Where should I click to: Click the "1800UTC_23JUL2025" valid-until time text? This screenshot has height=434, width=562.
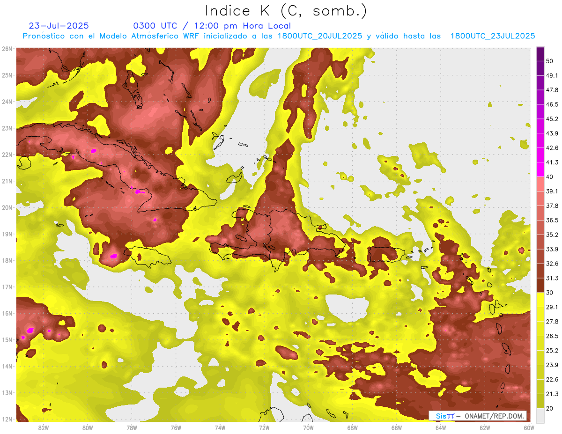point(493,36)
